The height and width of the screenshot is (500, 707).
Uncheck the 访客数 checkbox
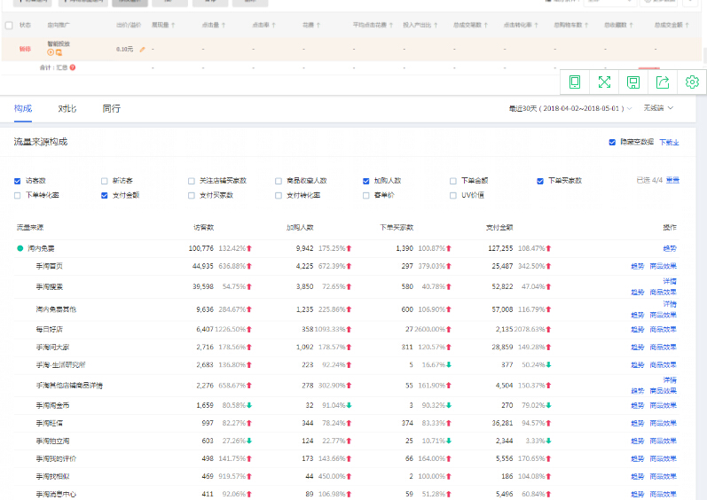tap(18, 181)
